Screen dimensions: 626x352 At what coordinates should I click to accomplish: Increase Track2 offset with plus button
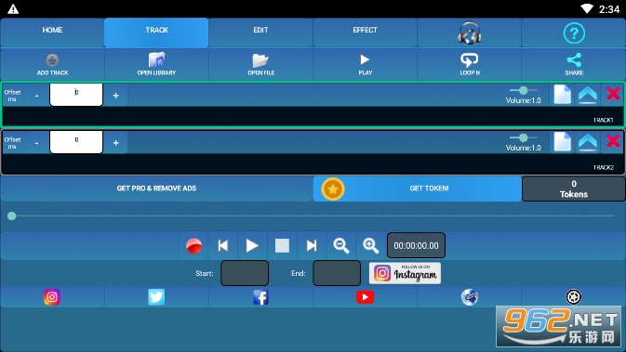pos(115,143)
